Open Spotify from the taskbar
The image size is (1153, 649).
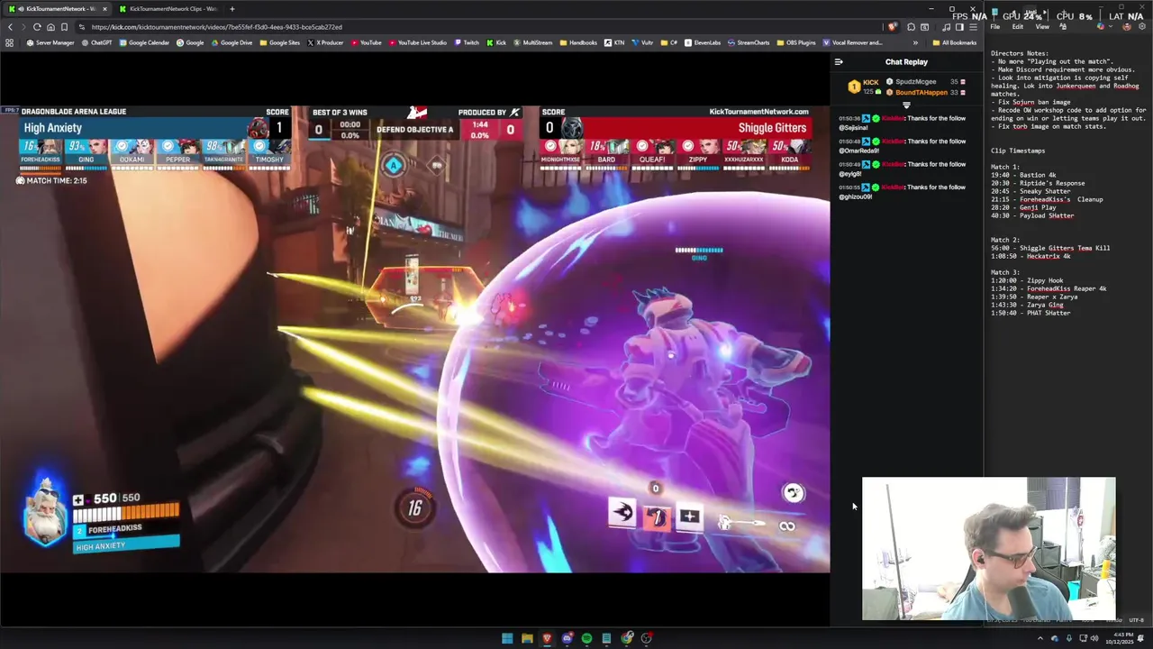pos(586,638)
